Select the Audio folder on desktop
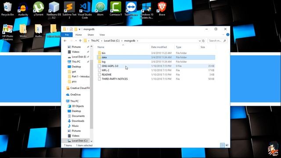 38,31
